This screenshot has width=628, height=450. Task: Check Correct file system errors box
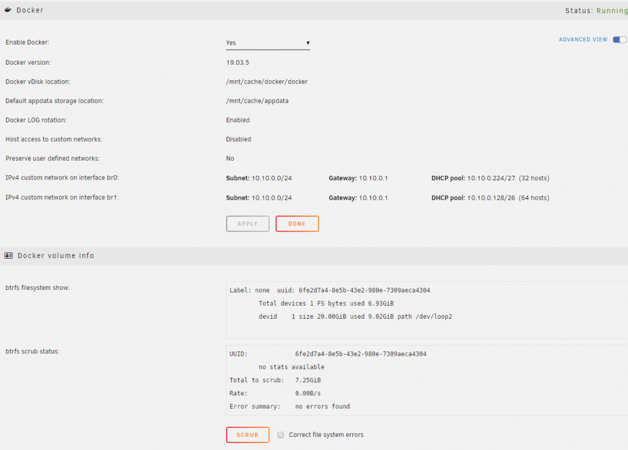tap(281, 435)
